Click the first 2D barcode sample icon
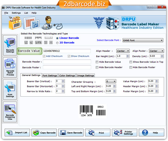 click(26, 43)
